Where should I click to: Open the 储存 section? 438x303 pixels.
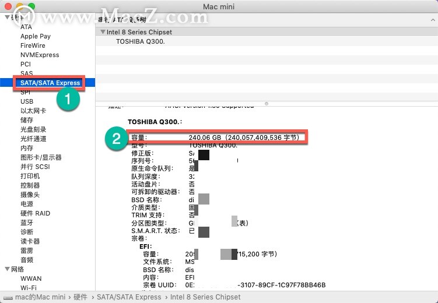click(x=27, y=120)
